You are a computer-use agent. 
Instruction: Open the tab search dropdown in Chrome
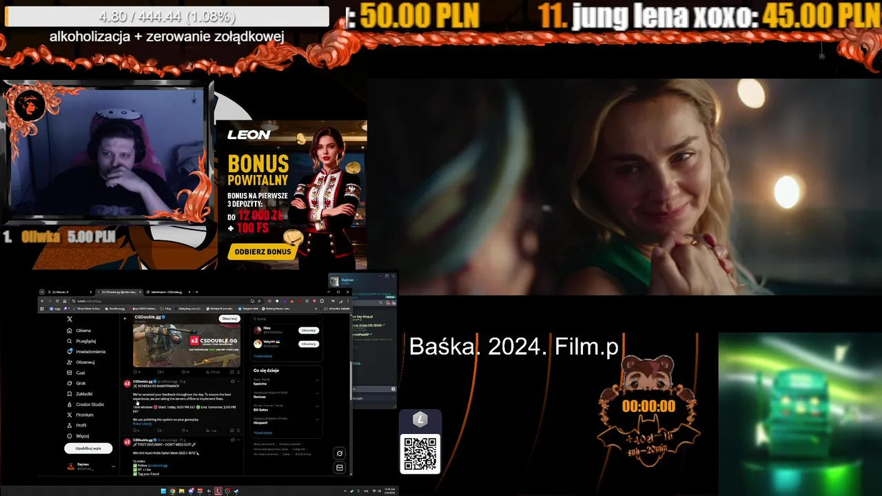coord(42,292)
